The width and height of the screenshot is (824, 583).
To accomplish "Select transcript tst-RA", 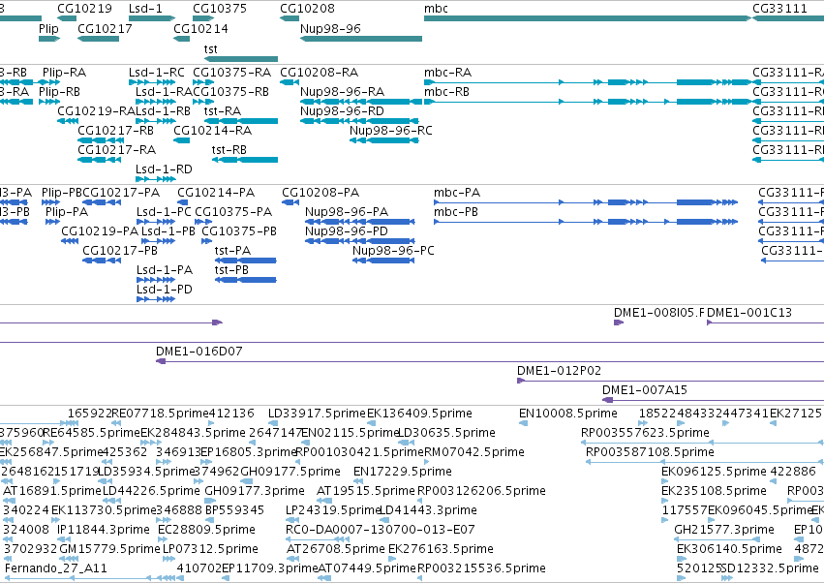I will [241, 121].
